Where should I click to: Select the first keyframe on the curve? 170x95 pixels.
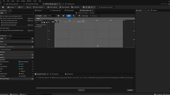pos(62,39)
